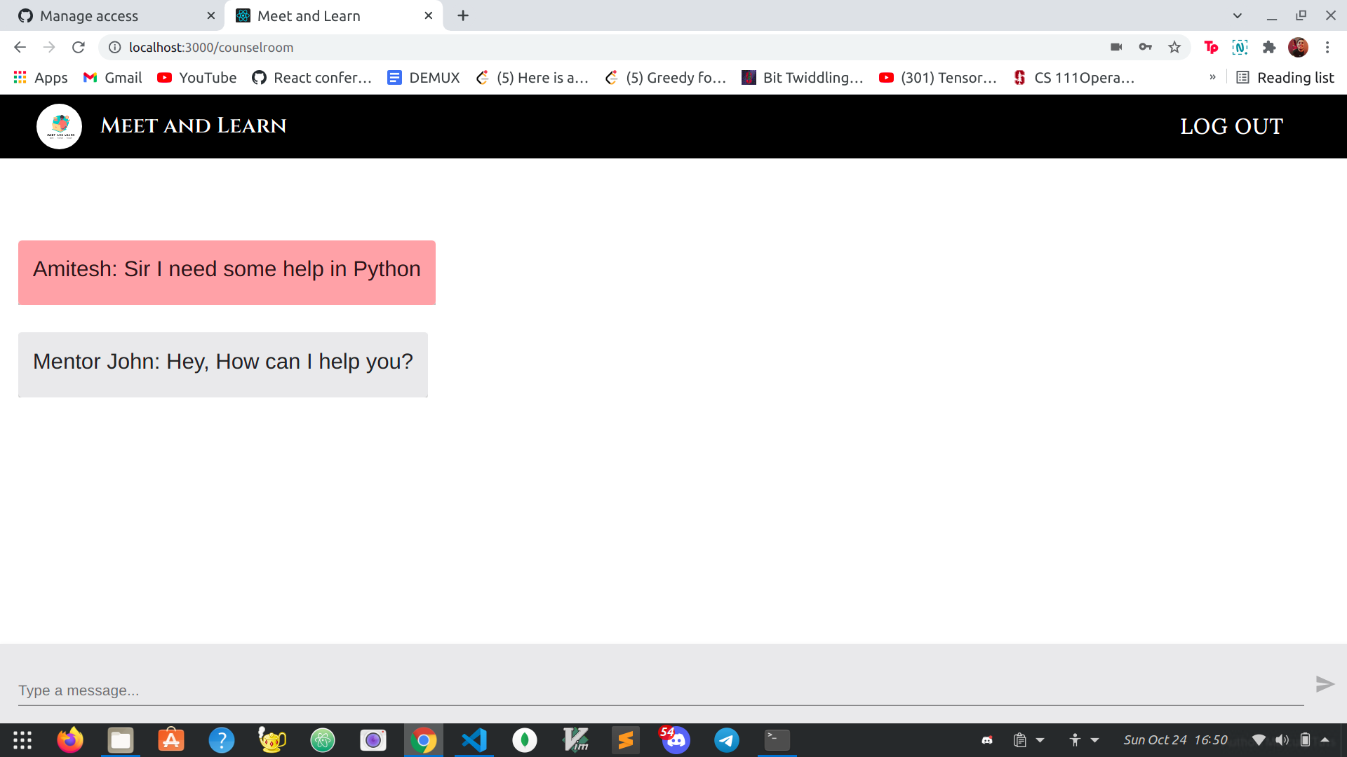The width and height of the screenshot is (1347, 757).
Task: Open Chrome three-dot menu
Action: click(x=1327, y=47)
